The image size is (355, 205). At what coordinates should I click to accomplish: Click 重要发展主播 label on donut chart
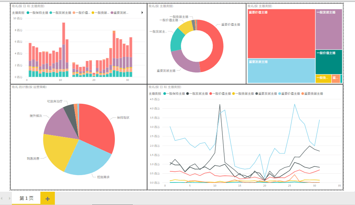[166, 71]
